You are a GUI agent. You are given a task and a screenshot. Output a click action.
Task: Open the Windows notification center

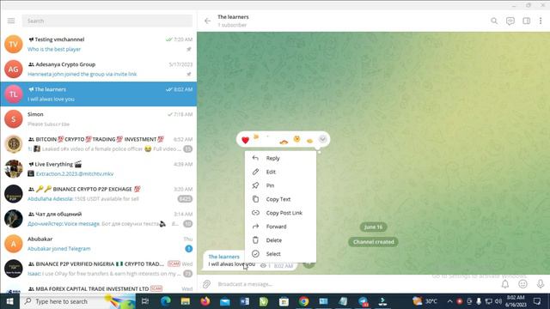pyautogui.click(x=537, y=301)
